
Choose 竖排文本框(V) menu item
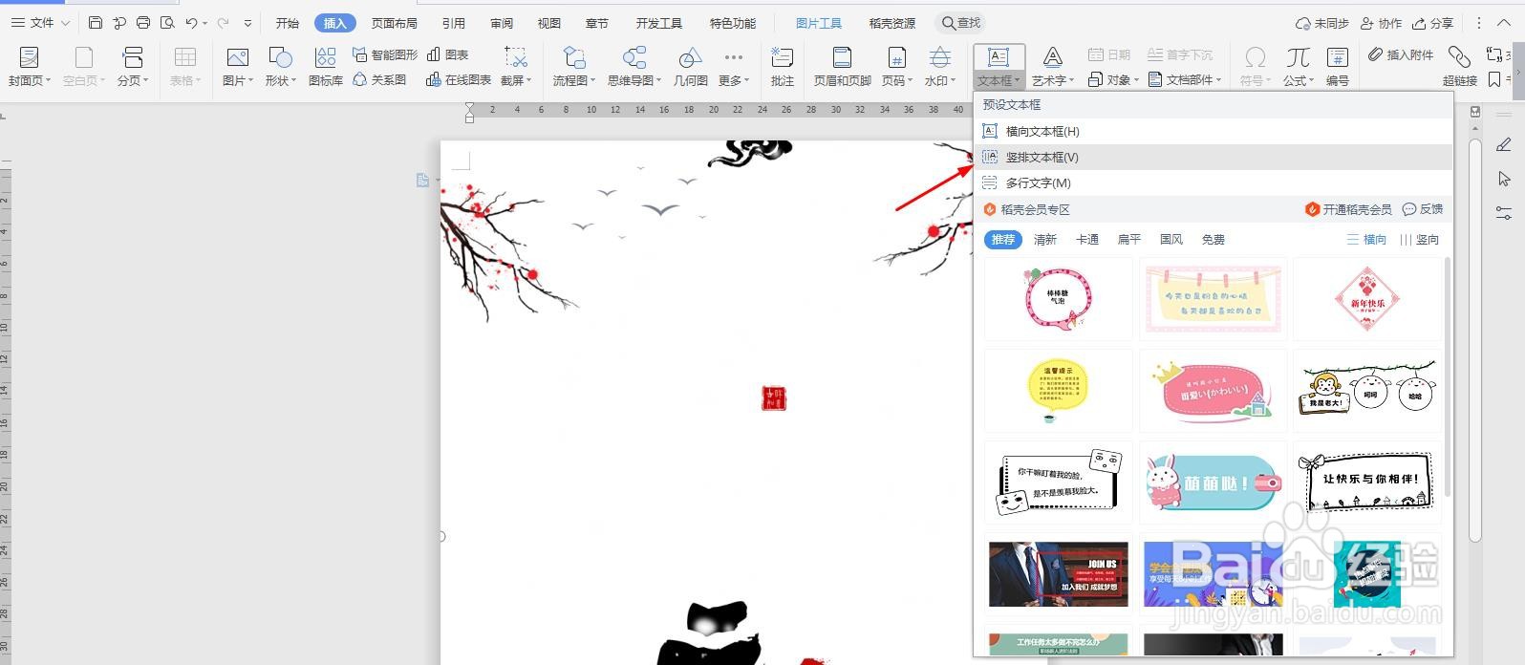point(1213,157)
